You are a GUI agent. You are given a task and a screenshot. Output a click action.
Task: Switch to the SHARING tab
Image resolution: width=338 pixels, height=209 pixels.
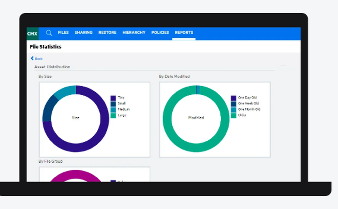[x=83, y=32]
